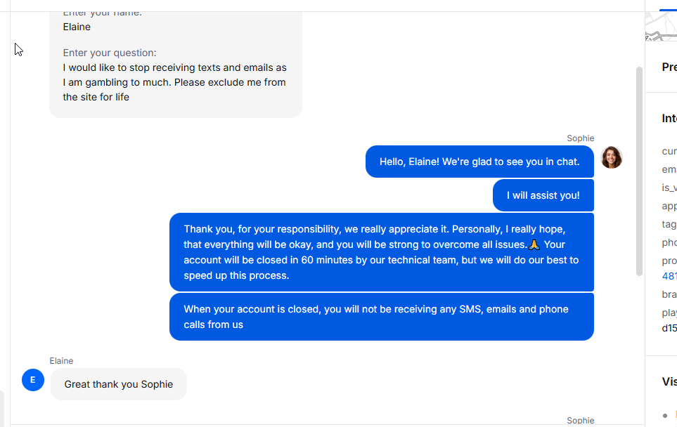
Task: Expand the 'Int' section in the sidebar
Action: 669,118
